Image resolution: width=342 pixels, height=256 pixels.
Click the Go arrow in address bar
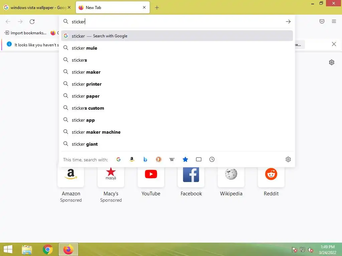(x=288, y=22)
